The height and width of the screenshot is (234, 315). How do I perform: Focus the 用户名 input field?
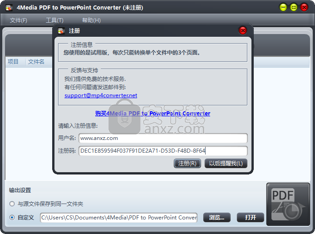point(163,138)
